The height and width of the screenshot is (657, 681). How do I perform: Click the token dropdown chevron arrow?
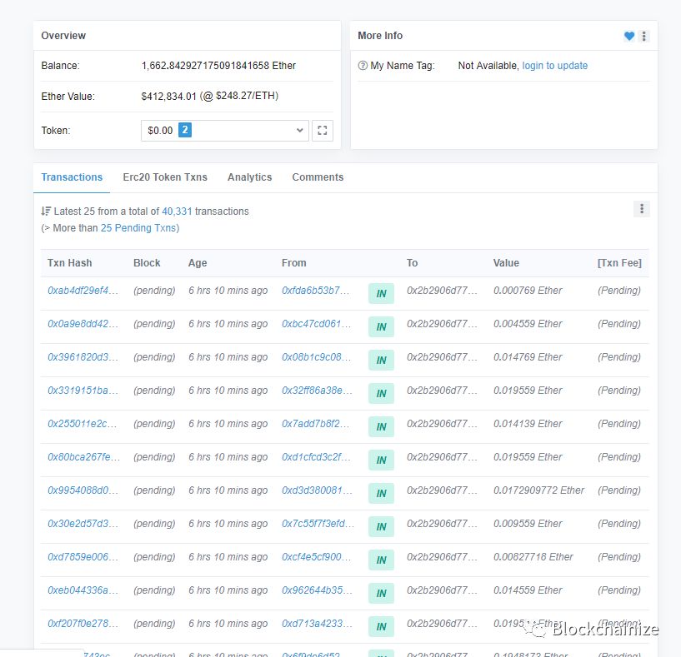[x=298, y=130]
